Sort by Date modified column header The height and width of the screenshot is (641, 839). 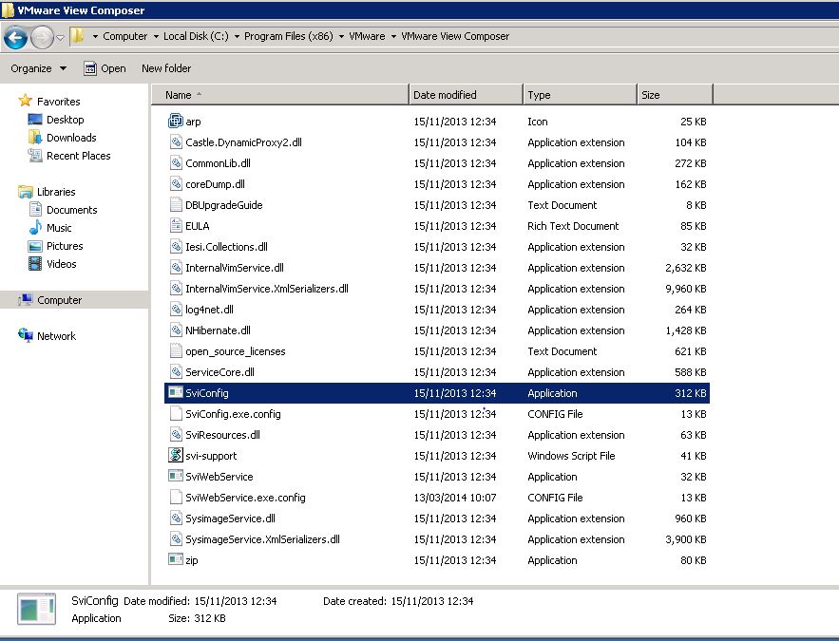466,95
